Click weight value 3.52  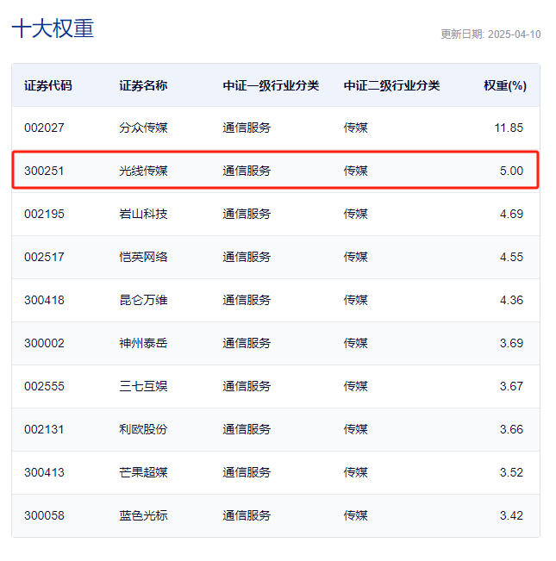pos(511,472)
